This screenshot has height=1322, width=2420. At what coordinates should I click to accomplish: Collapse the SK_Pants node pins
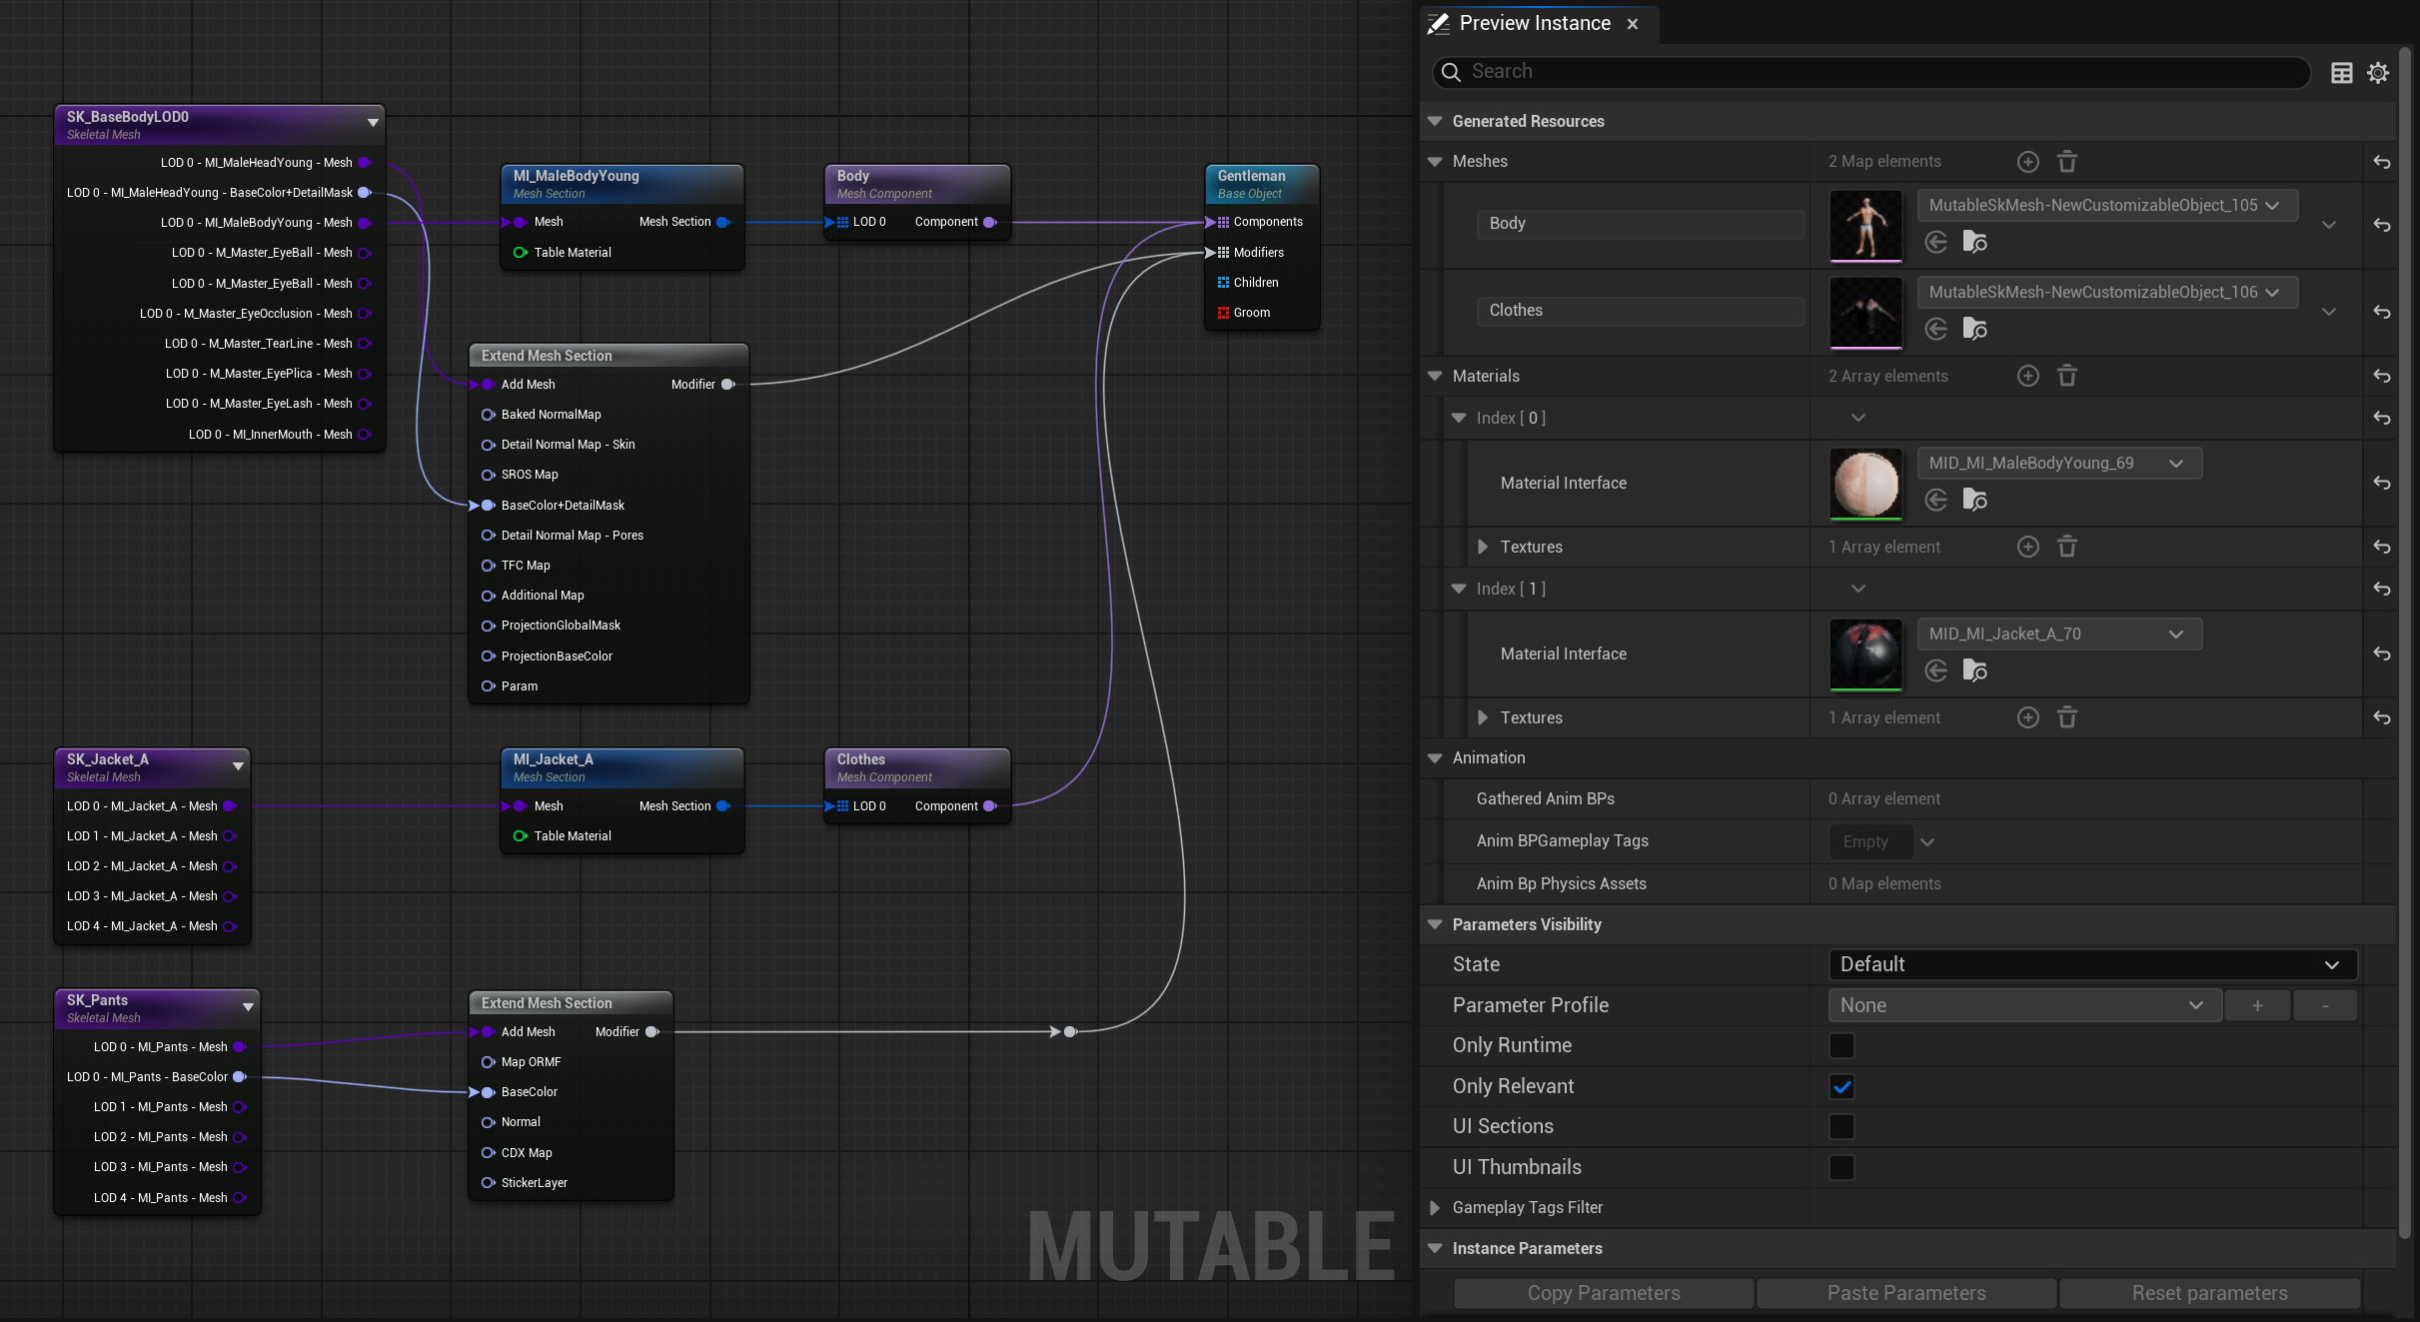pos(248,1007)
